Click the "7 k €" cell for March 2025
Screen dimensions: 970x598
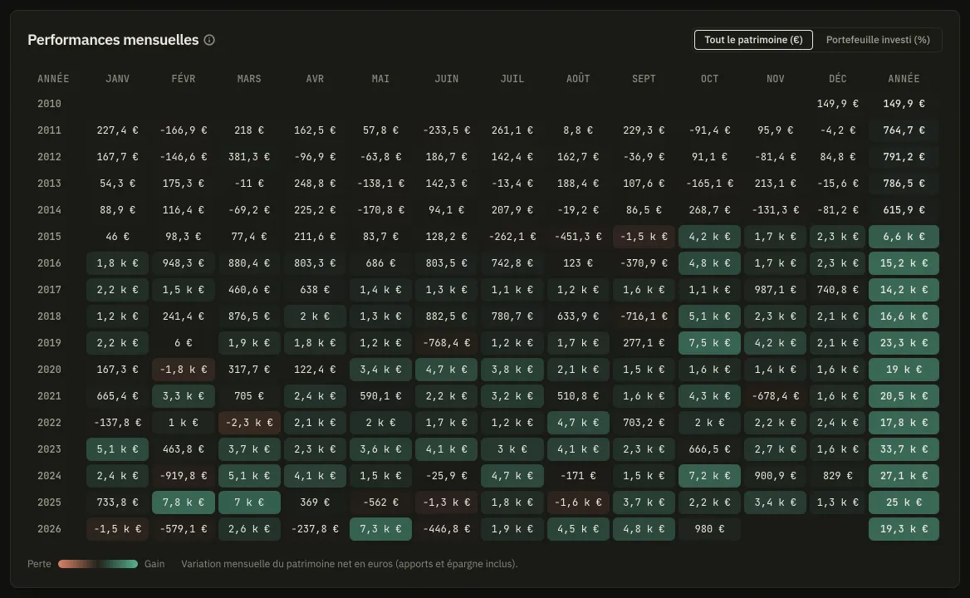pyautogui.click(x=249, y=502)
